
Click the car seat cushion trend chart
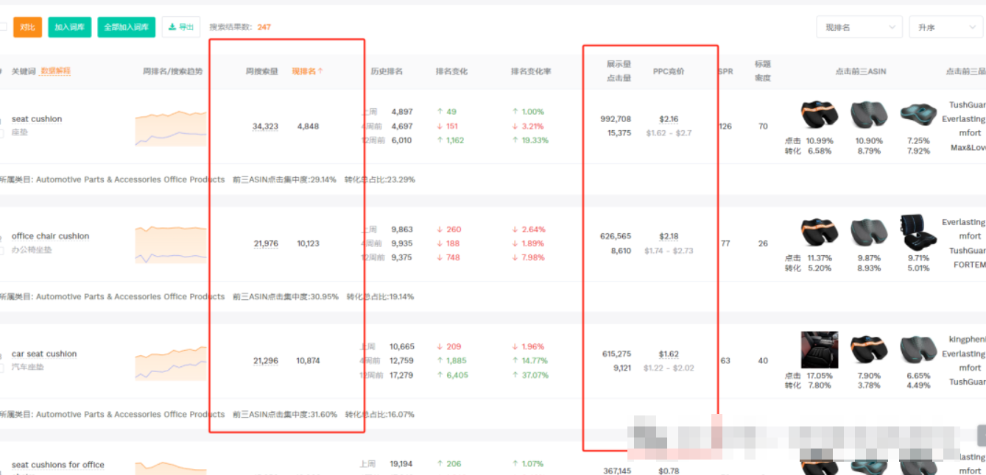(171, 362)
